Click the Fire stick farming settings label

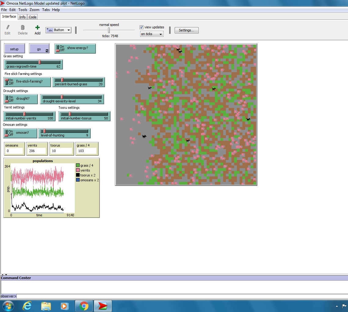point(23,74)
